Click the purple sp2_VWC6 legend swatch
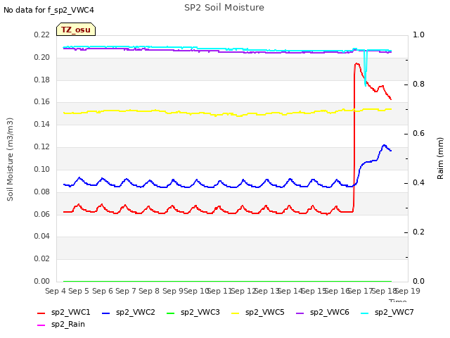The width and height of the screenshot is (450, 338). [300, 313]
